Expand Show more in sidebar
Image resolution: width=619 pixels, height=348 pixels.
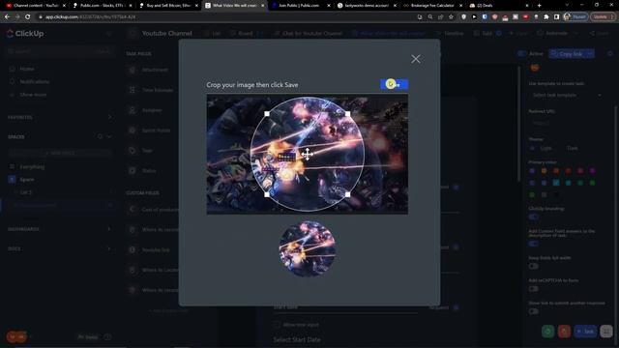click(33, 95)
